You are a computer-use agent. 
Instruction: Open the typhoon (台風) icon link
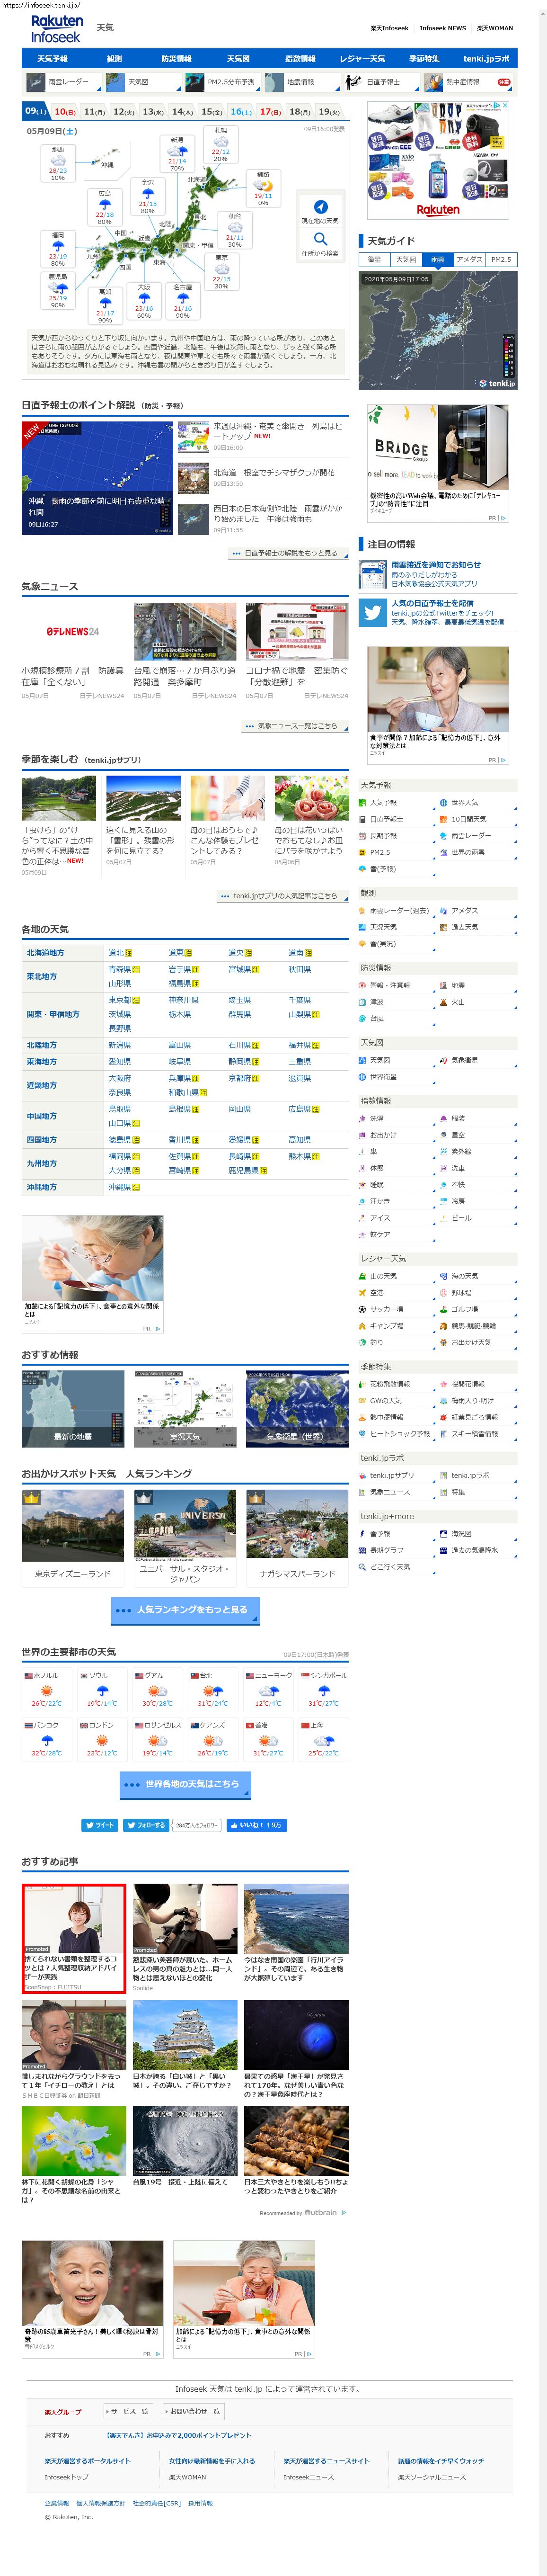(363, 1018)
